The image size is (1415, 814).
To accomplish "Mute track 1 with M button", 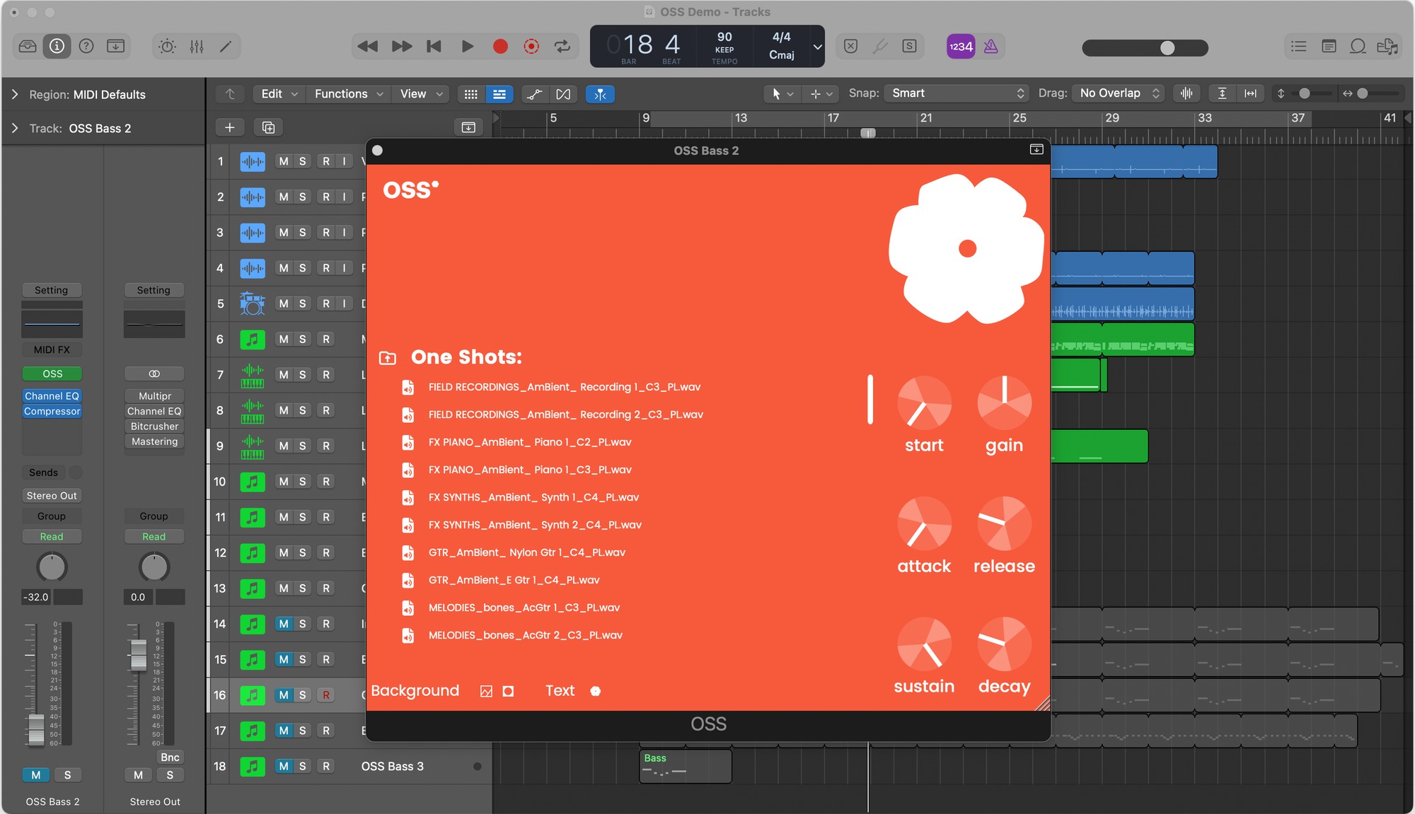I will [284, 161].
